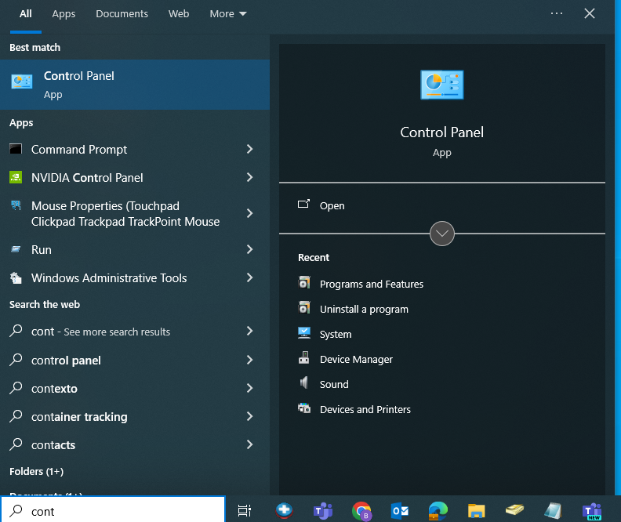
Task: Click the Command Prompt app icon
Action: point(16,149)
